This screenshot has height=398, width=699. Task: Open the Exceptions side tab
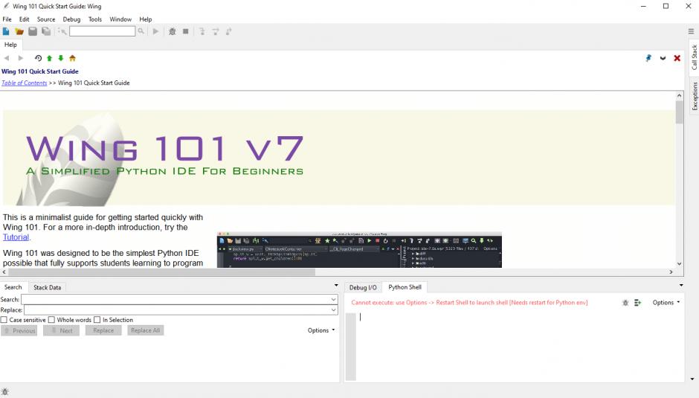(x=694, y=96)
